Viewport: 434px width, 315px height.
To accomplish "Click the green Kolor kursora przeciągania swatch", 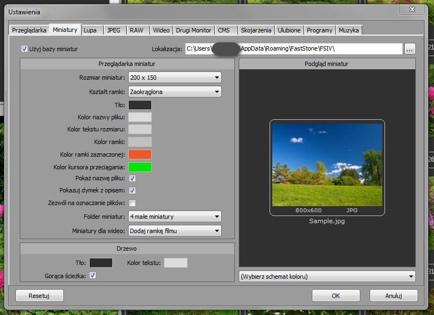I will (140, 167).
